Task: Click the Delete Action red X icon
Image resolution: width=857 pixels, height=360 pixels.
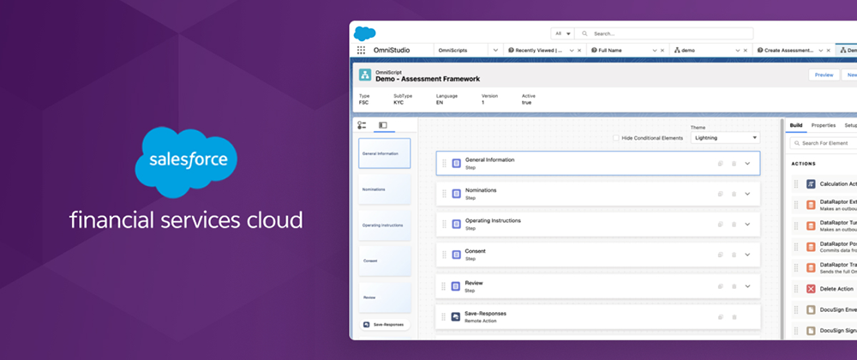Action: (x=811, y=289)
